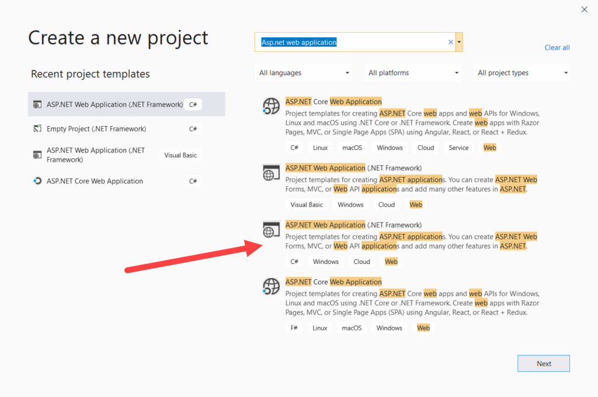Expand the All platforms filter
This screenshot has height=397, width=598.
[x=413, y=73]
